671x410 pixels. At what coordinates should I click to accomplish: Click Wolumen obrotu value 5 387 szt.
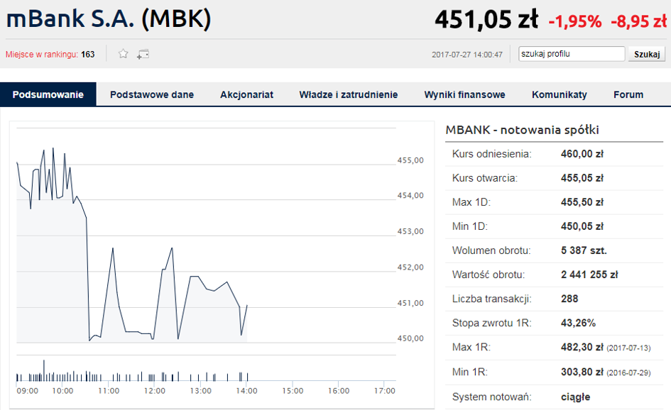(584, 250)
